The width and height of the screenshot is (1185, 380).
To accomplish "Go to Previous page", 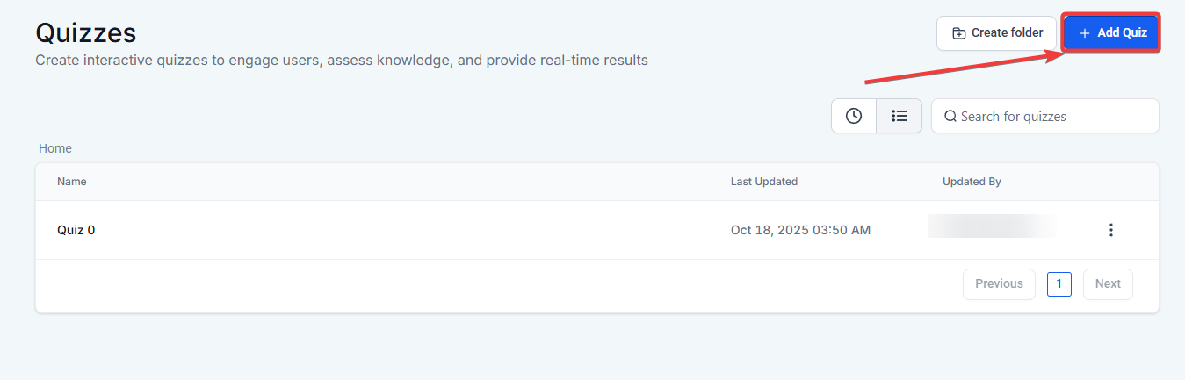I will 999,284.
